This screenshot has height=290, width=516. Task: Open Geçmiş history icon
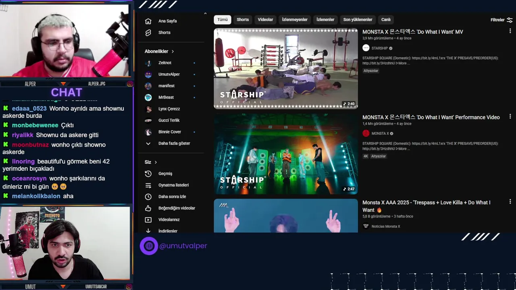click(x=148, y=174)
